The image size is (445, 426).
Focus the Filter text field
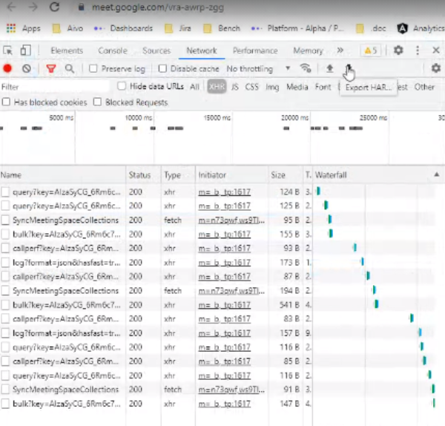[55, 87]
